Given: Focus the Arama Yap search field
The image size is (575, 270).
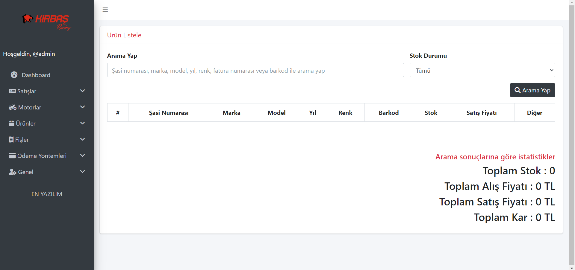Looking at the screenshot, I should click(x=255, y=70).
